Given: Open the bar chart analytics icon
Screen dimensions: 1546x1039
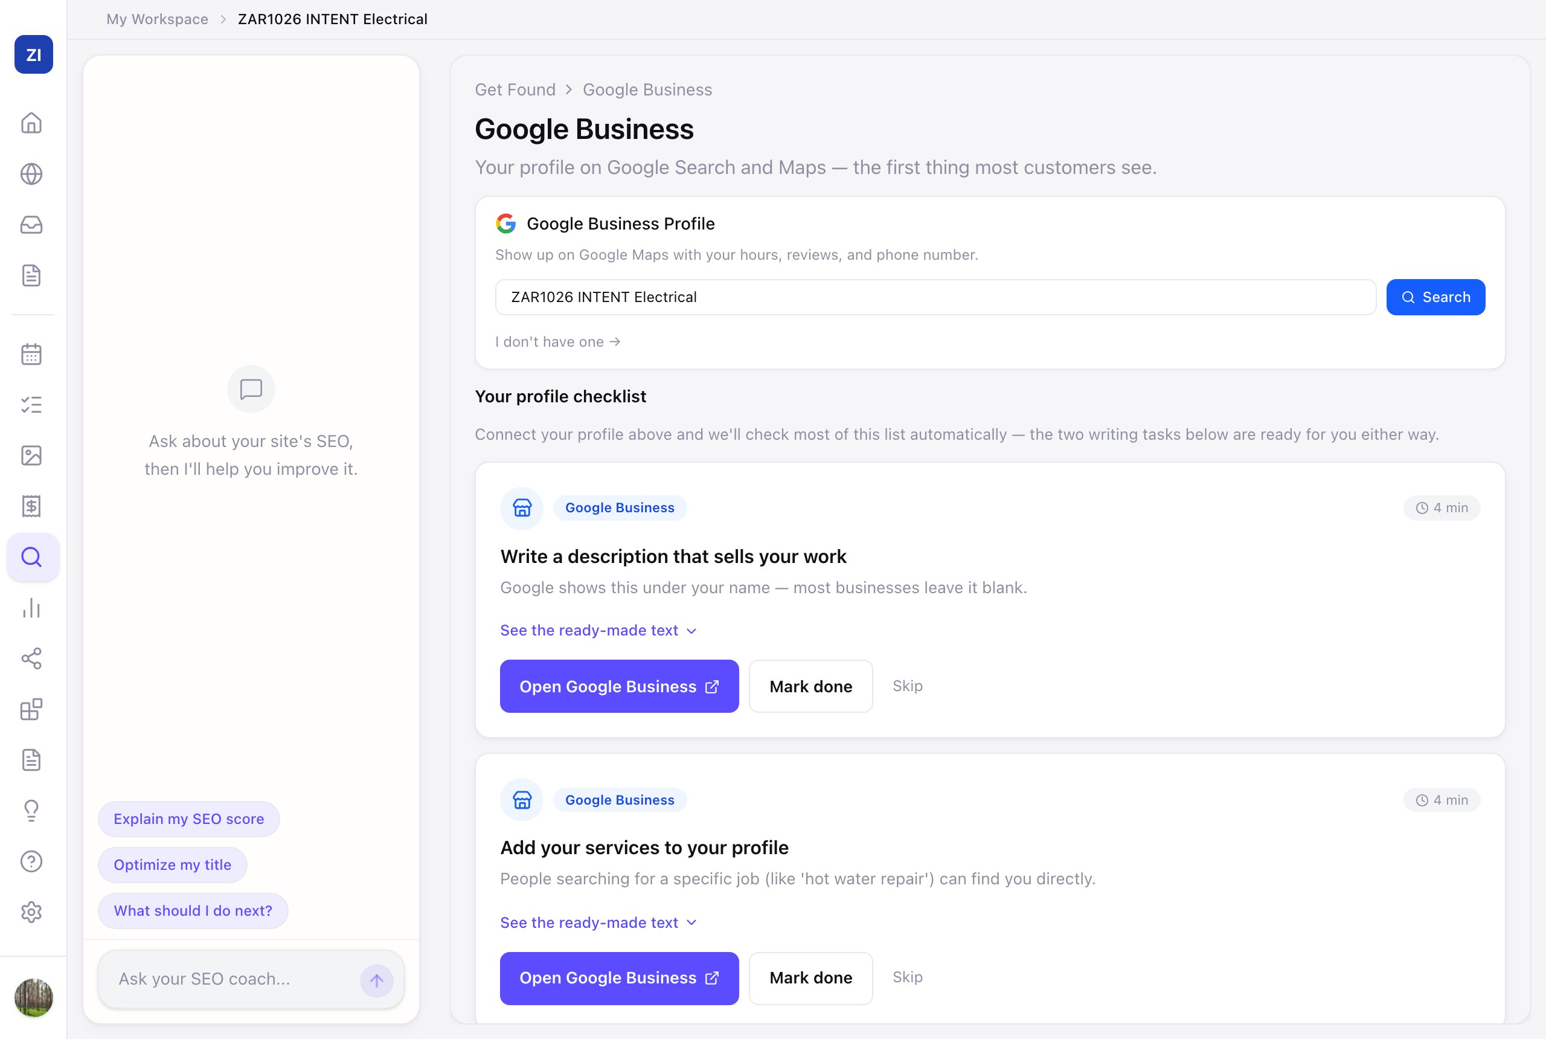Looking at the screenshot, I should [31, 608].
